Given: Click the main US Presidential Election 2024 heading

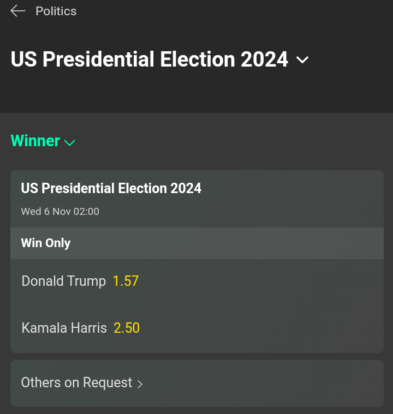Looking at the screenshot, I should [x=149, y=59].
